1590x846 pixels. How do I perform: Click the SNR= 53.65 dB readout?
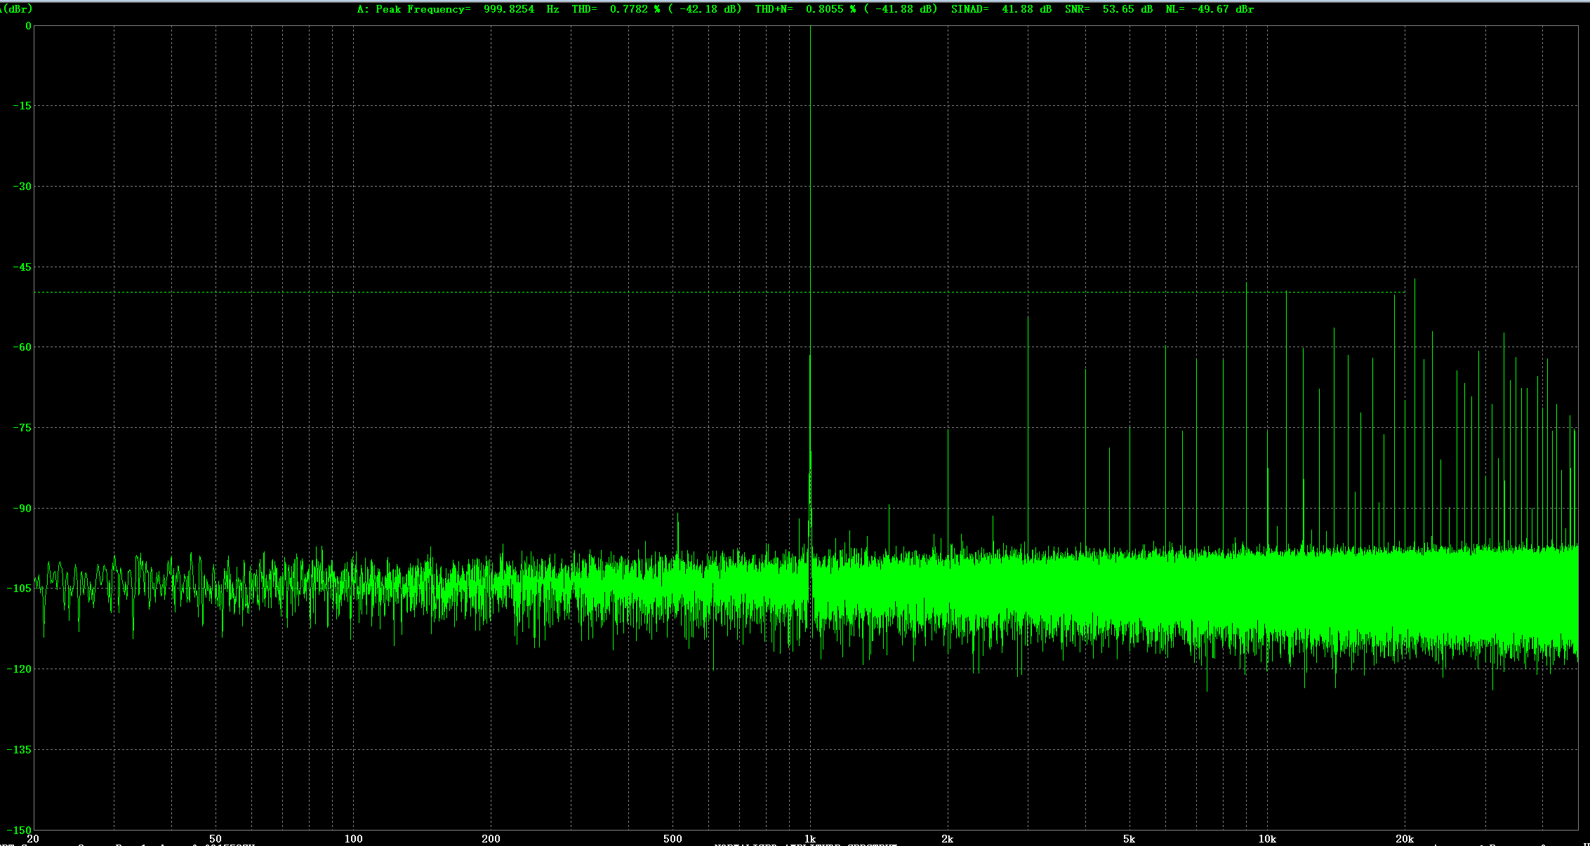click(1108, 9)
